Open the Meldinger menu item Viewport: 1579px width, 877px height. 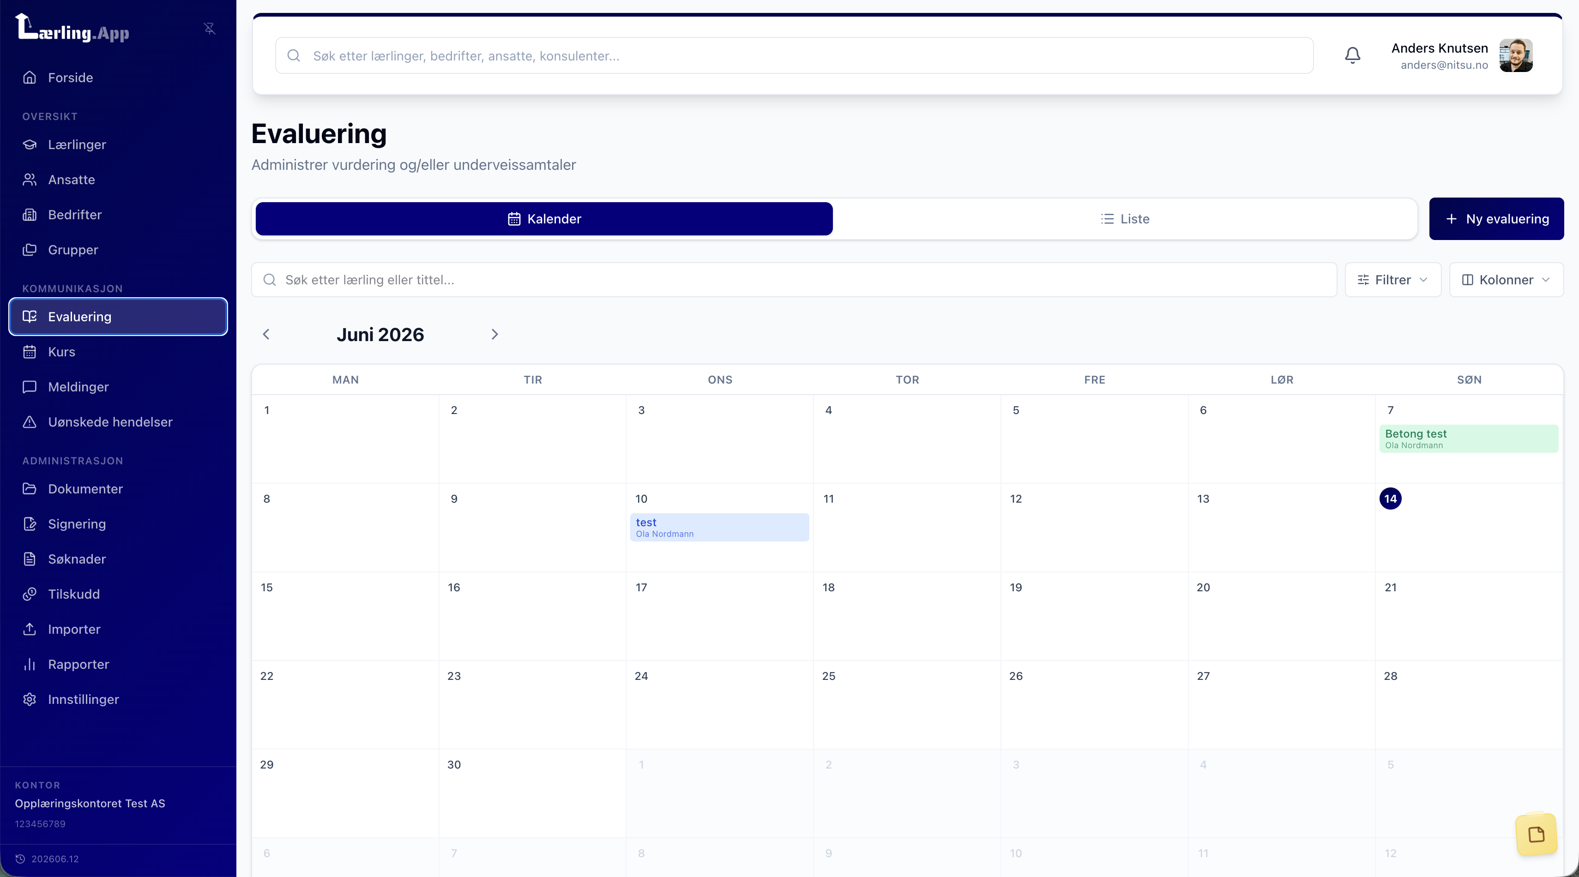tap(118, 387)
